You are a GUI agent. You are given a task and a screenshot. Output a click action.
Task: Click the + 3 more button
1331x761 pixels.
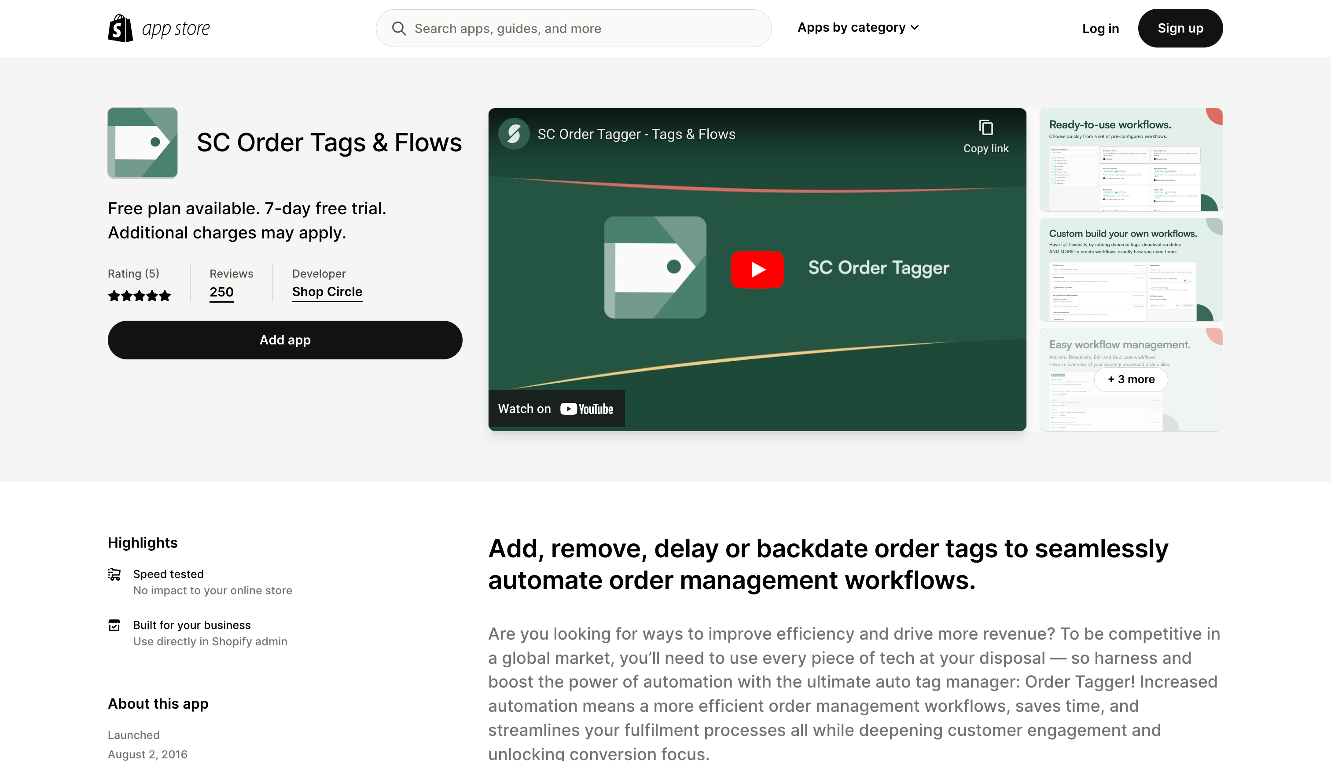coord(1131,380)
